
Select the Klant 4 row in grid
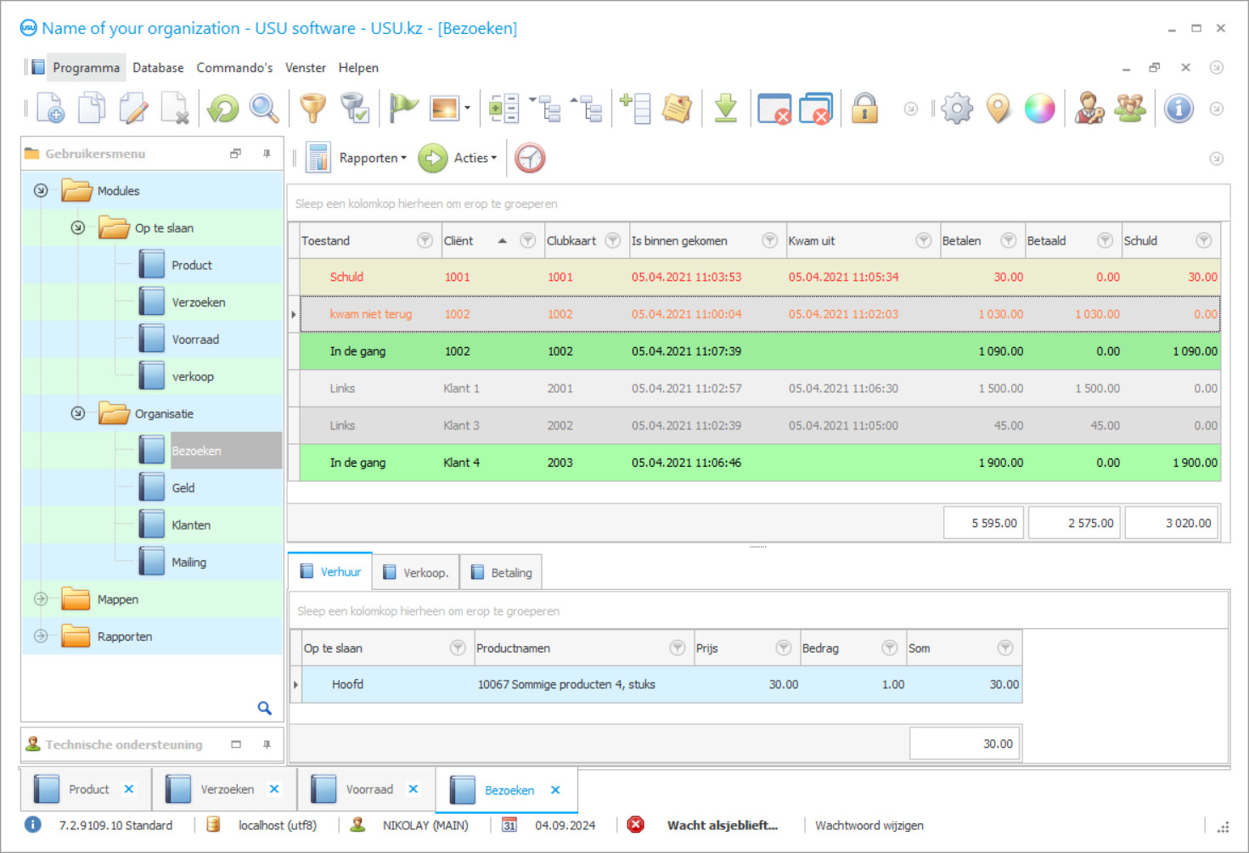461,463
